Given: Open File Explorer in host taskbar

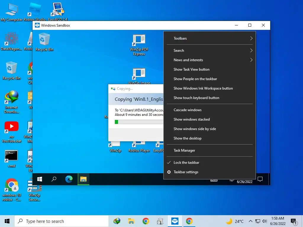Looking at the screenshot, I should tap(131, 221).
